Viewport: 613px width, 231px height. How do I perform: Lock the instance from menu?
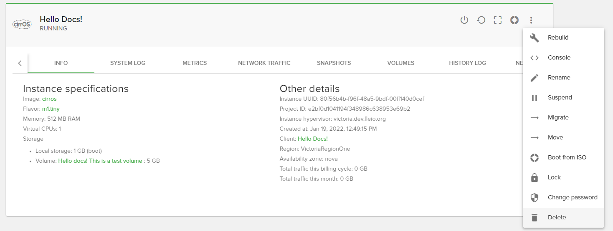[x=554, y=177]
